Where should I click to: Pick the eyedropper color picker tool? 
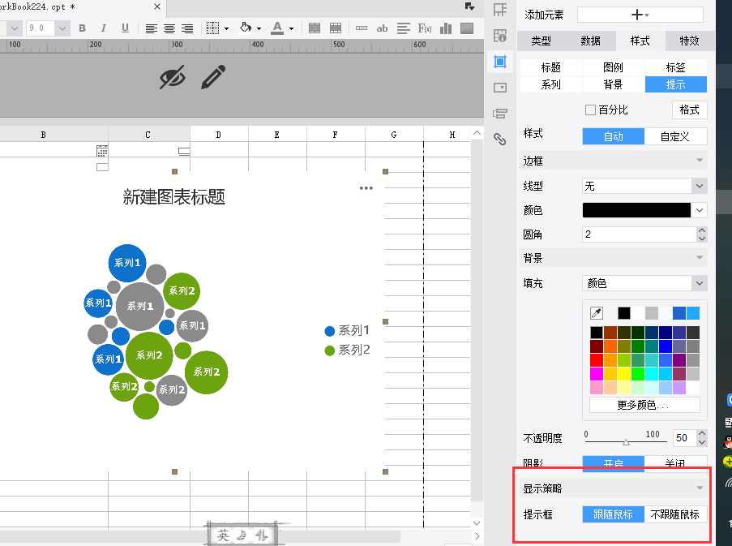pyautogui.click(x=597, y=313)
